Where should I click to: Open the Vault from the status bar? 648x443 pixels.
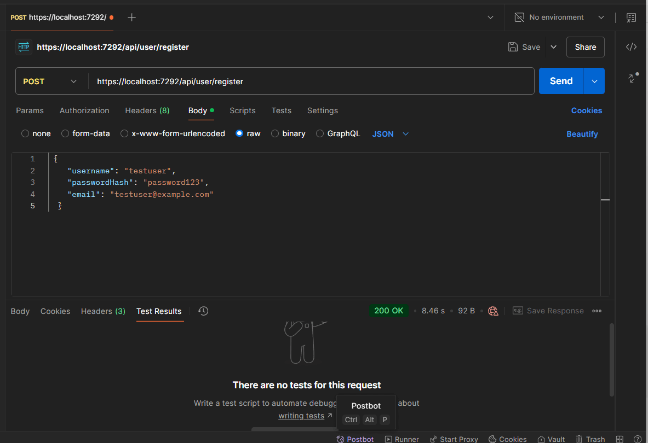551,439
